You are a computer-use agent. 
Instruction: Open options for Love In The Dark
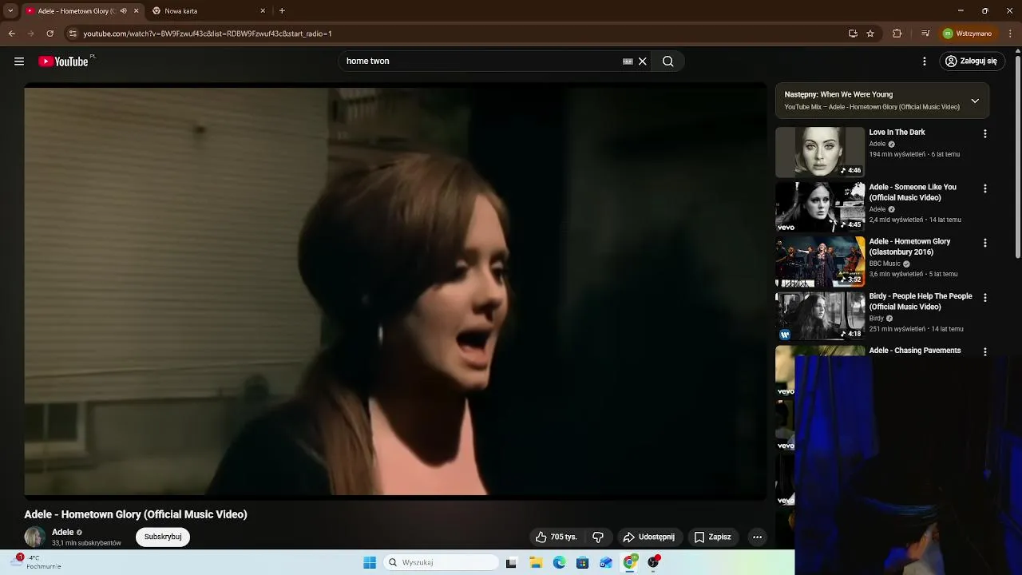click(x=984, y=134)
